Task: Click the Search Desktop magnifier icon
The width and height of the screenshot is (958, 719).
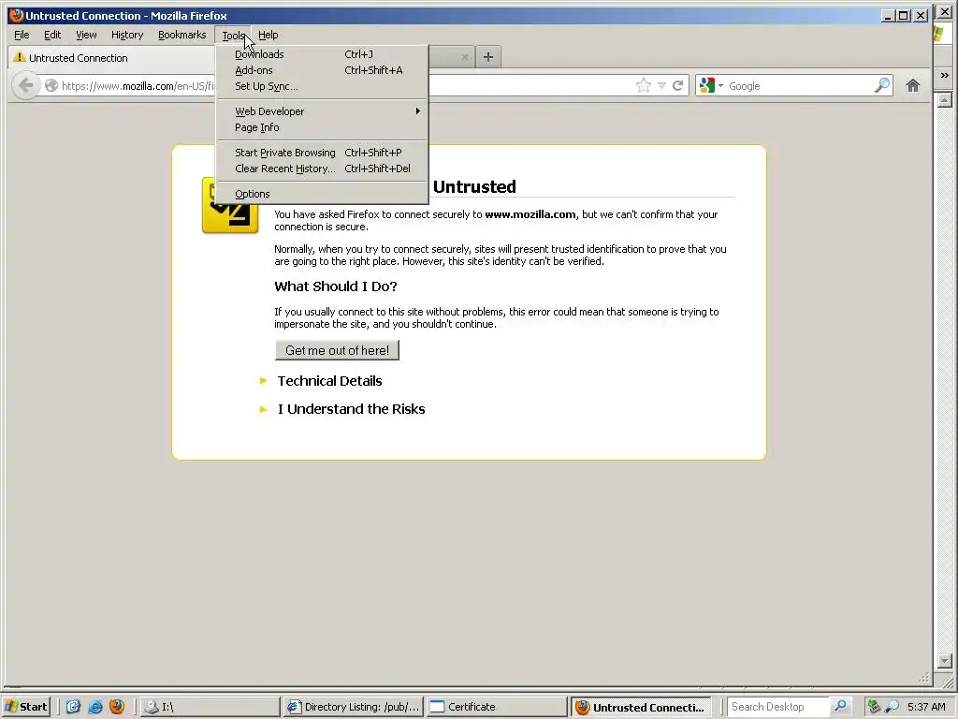Action: [841, 706]
